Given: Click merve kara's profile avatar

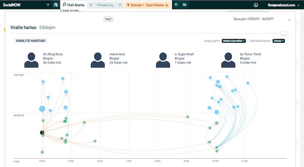Looking at the screenshot, I should (98, 60).
